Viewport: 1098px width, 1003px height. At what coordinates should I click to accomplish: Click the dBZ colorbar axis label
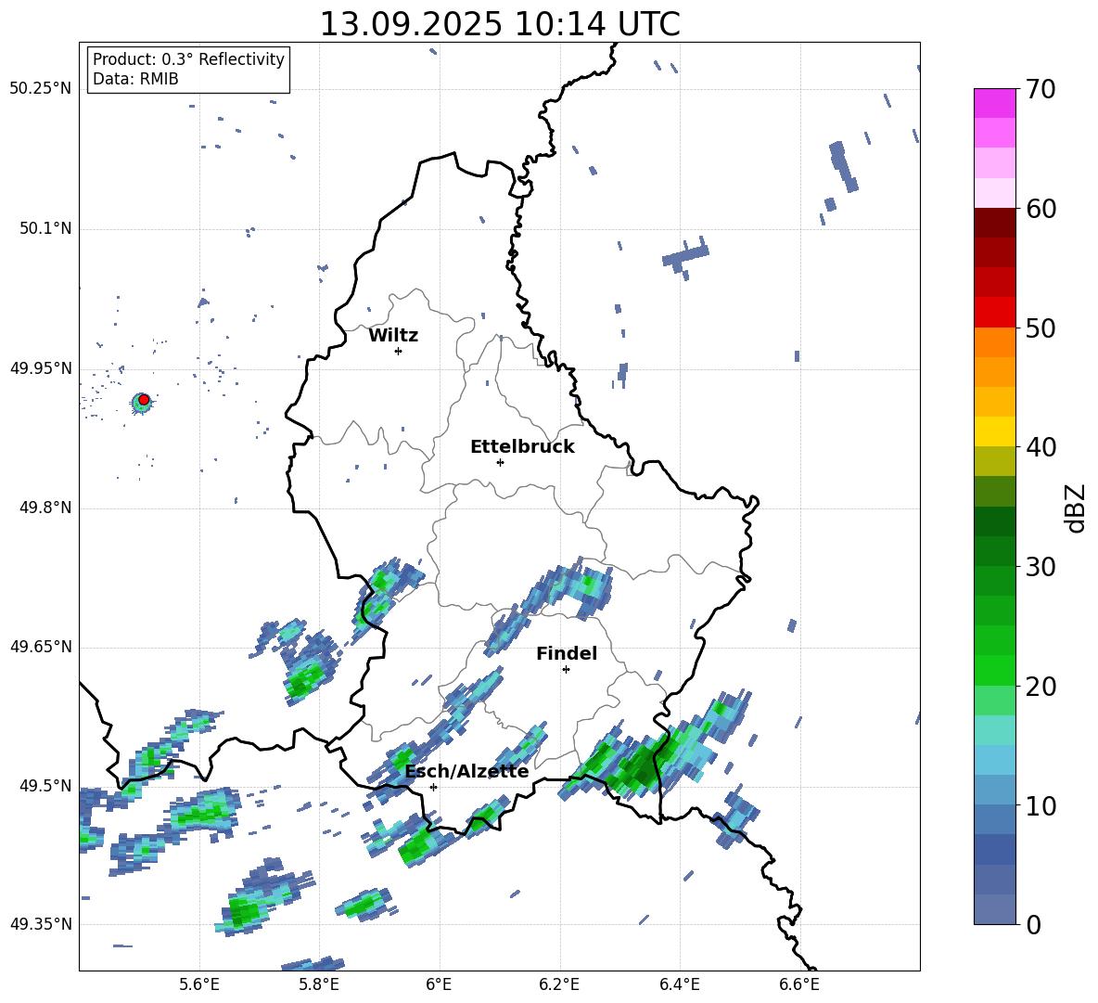(x=1076, y=508)
